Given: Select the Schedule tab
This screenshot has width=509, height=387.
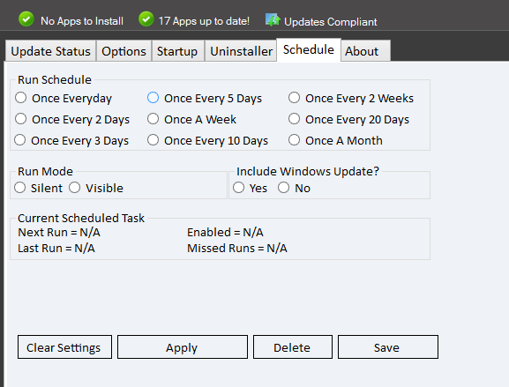Looking at the screenshot, I should (309, 49).
